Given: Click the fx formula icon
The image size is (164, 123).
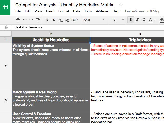Looking at the screenshot, I should 6,28.
